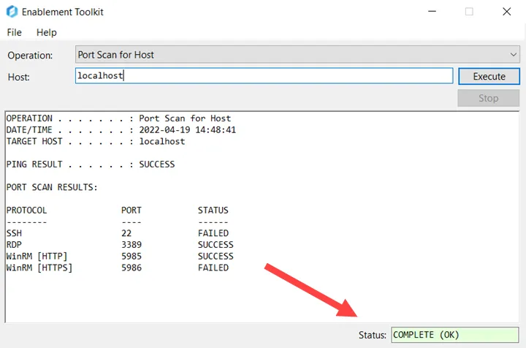Click port 5986 in results

point(131,268)
